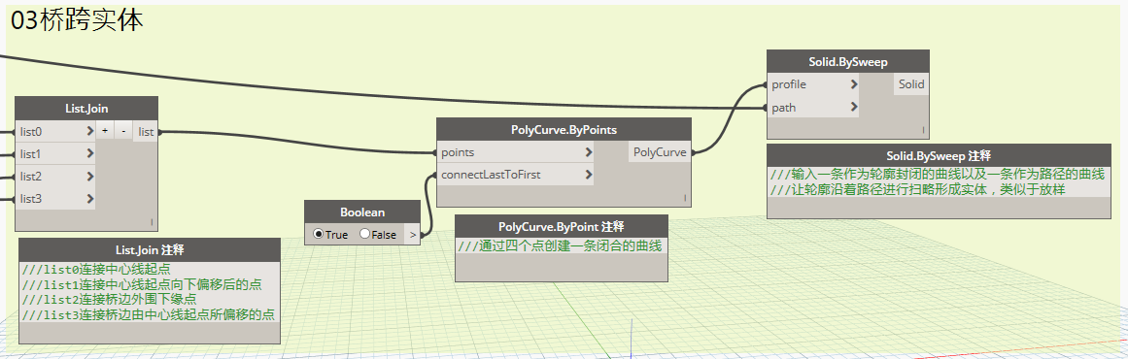The height and width of the screenshot is (359, 1128).
Task: Click the list output port of List.Join
Action: [x=146, y=131]
